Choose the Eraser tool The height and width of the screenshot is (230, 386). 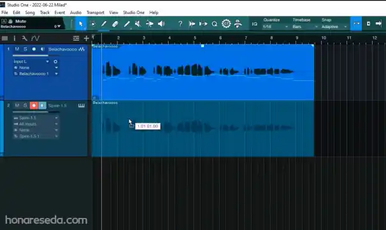[115, 24]
